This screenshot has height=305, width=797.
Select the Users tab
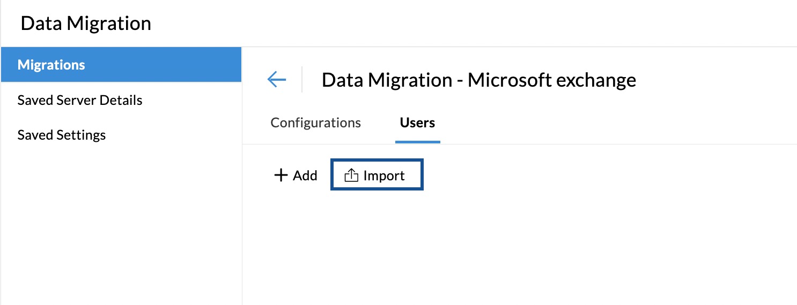(x=417, y=123)
